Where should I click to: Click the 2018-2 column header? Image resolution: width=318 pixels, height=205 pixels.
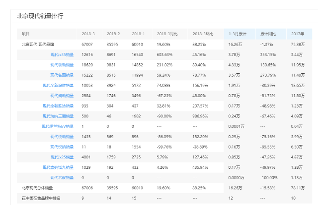tap(113, 34)
